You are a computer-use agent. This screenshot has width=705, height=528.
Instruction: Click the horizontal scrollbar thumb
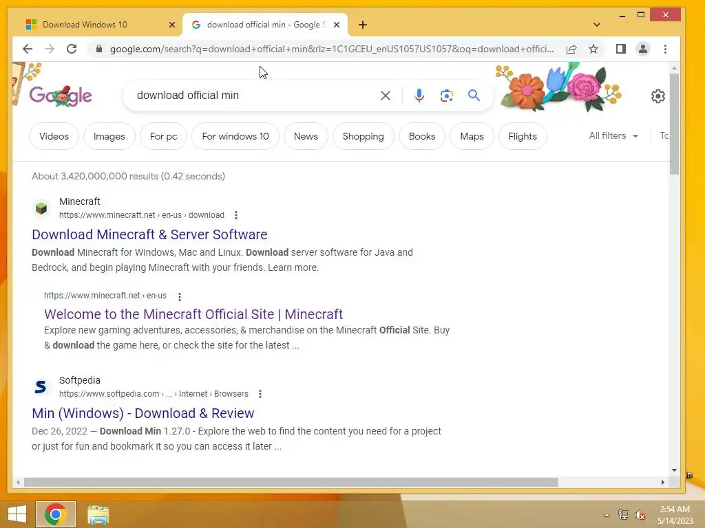(x=291, y=482)
